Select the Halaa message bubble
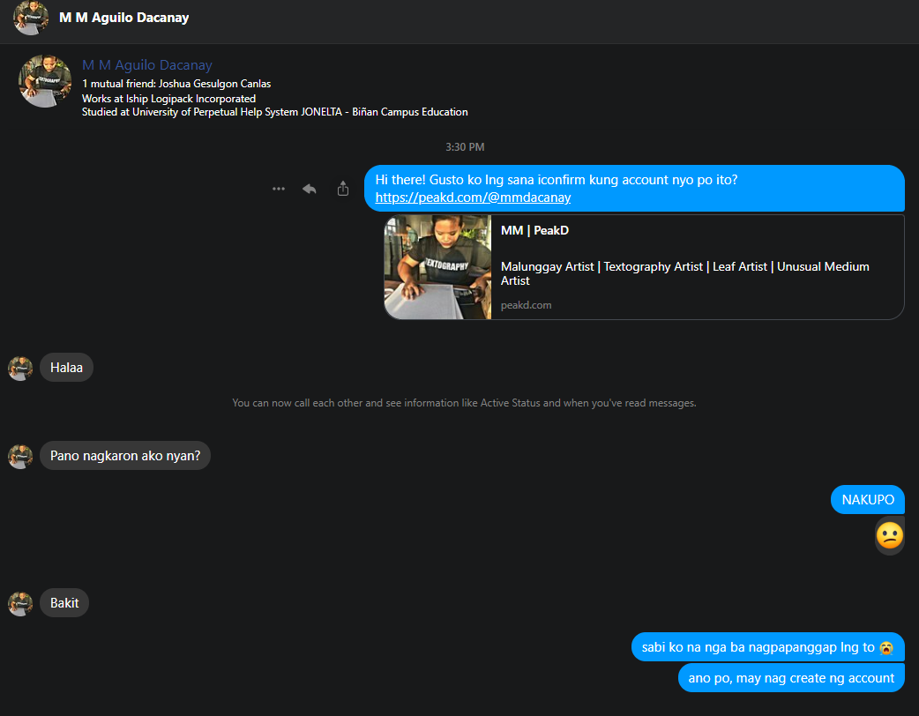Image resolution: width=919 pixels, height=716 pixels. [66, 368]
